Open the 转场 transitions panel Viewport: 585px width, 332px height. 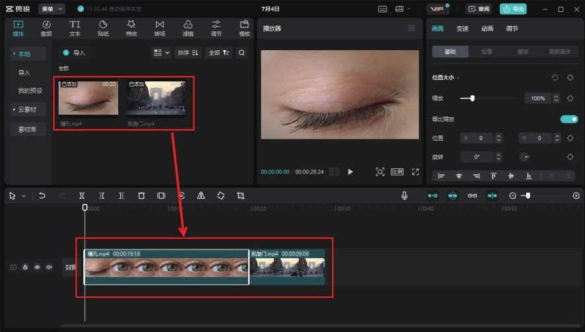click(160, 28)
